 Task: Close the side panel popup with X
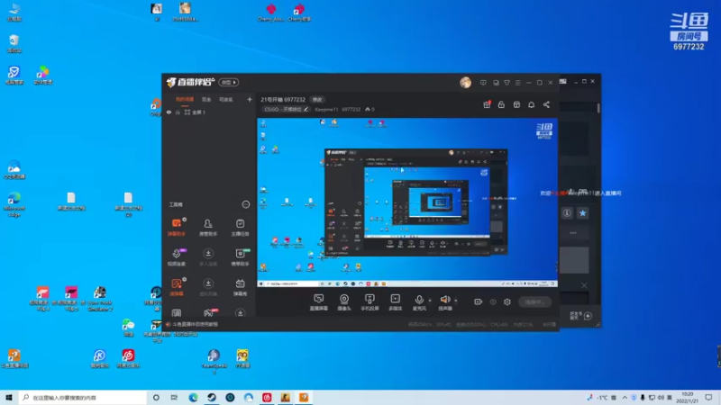[584, 285]
